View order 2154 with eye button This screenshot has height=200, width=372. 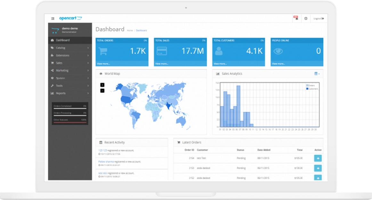[318, 158]
